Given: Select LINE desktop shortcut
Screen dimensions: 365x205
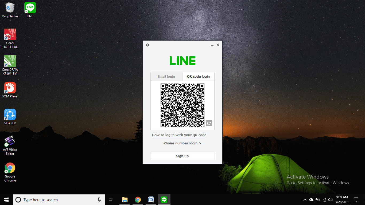Looking at the screenshot, I should coord(30,10).
